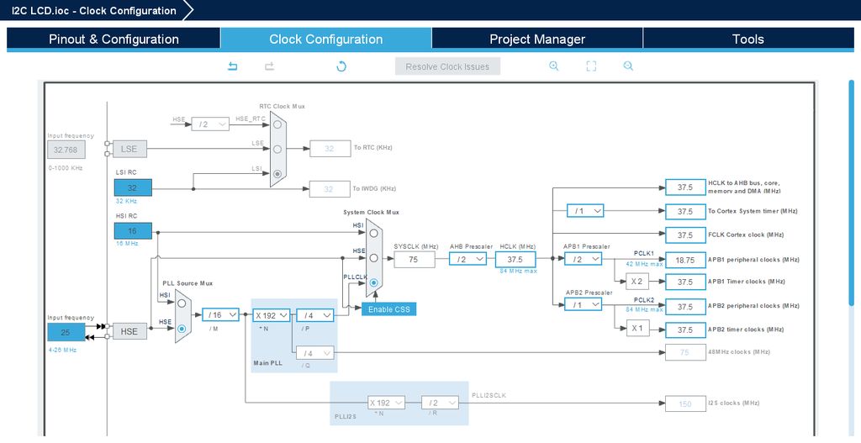The image size is (861, 443).
Task: Open the Main PLL /Q divider dropdown
Action: (314, 353)
